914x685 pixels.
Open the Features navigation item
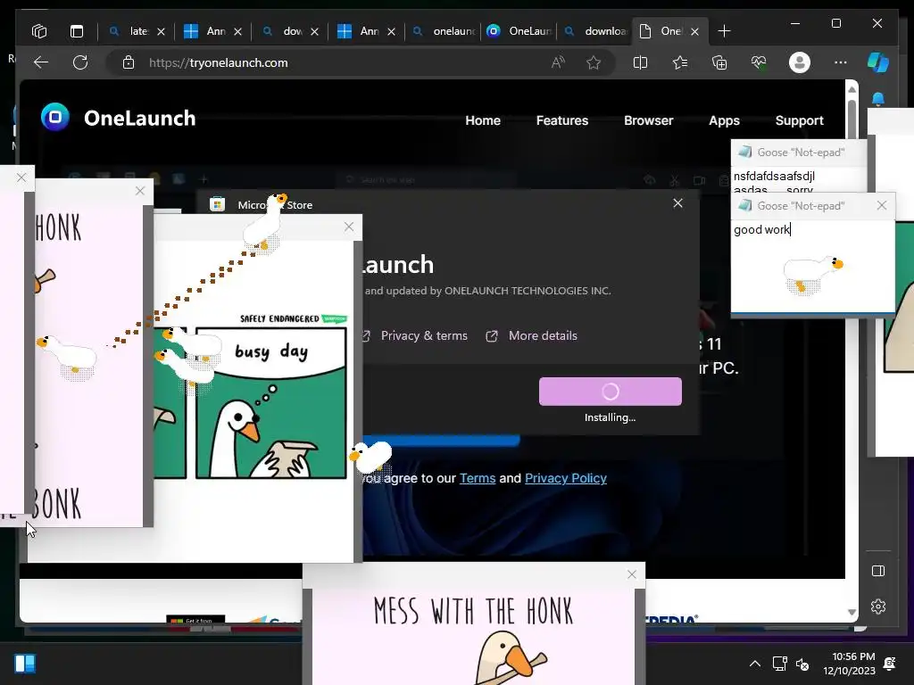pyautogui.click(x=562, y=120)
